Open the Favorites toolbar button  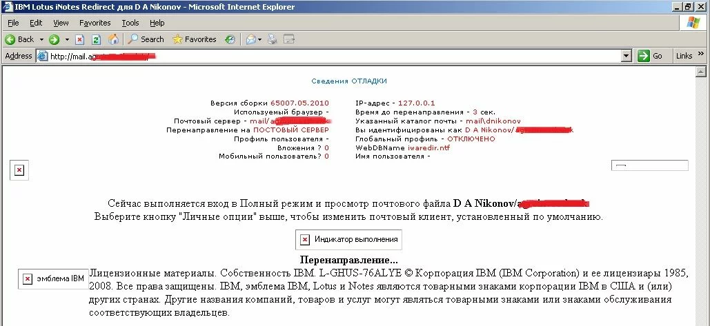[x=194, y=39]
